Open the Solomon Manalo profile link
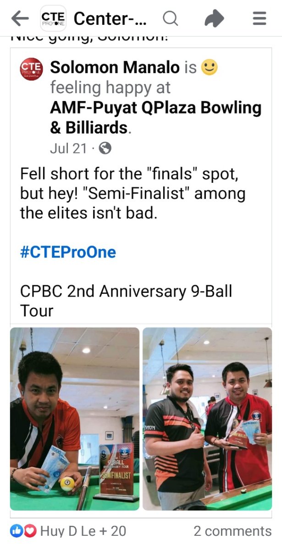The height and width of the screenshot is (551, 282). [x=115, y=68]
